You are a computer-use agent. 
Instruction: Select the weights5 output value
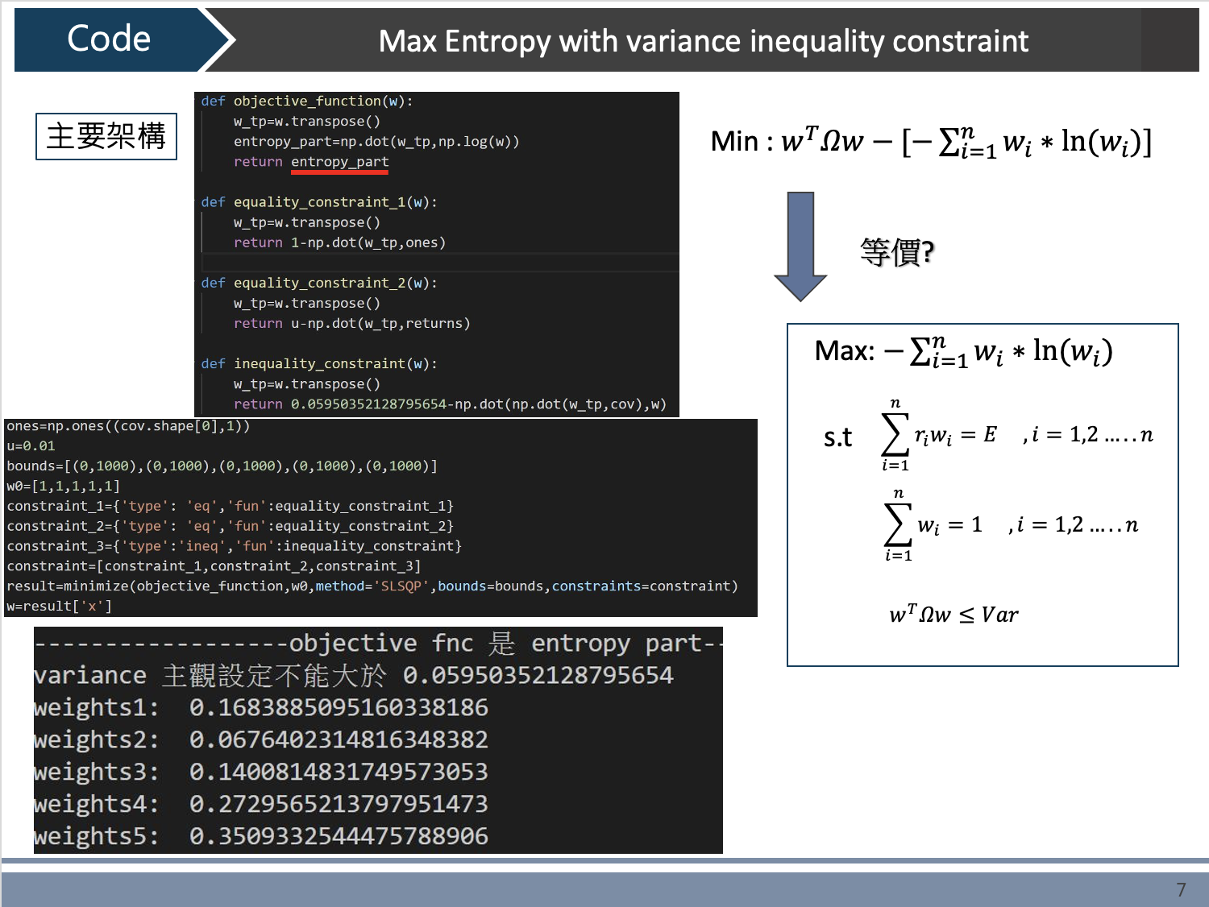tap(339, 836)
